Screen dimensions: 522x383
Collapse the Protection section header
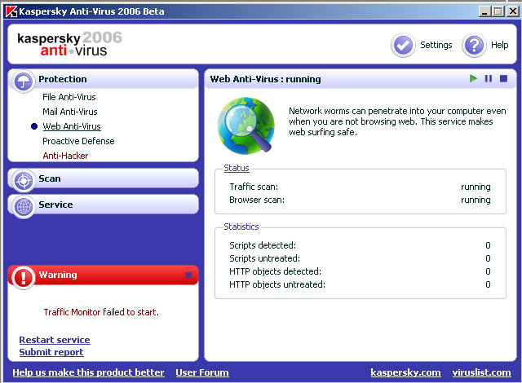click(x=104, y=79)
